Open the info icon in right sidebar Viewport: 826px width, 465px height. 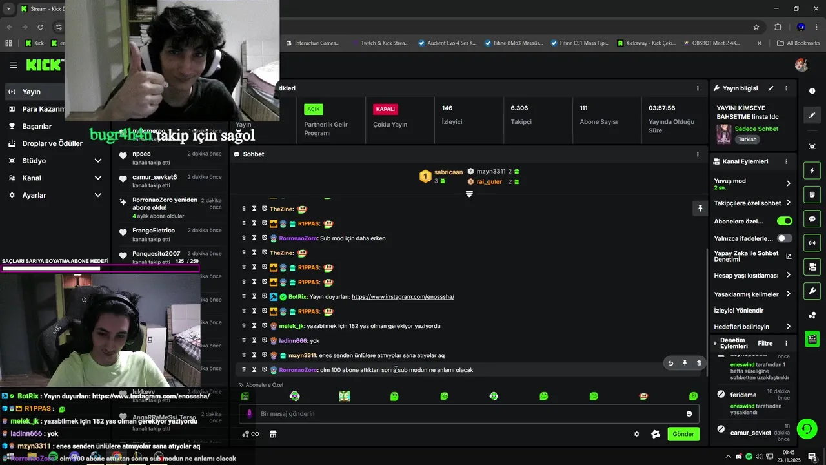click(812, 91)
